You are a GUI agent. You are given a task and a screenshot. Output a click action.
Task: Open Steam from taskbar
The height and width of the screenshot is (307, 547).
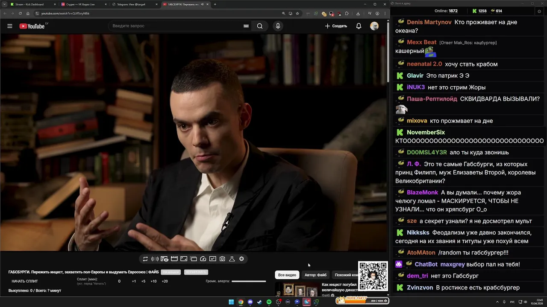tap(259, 302)
